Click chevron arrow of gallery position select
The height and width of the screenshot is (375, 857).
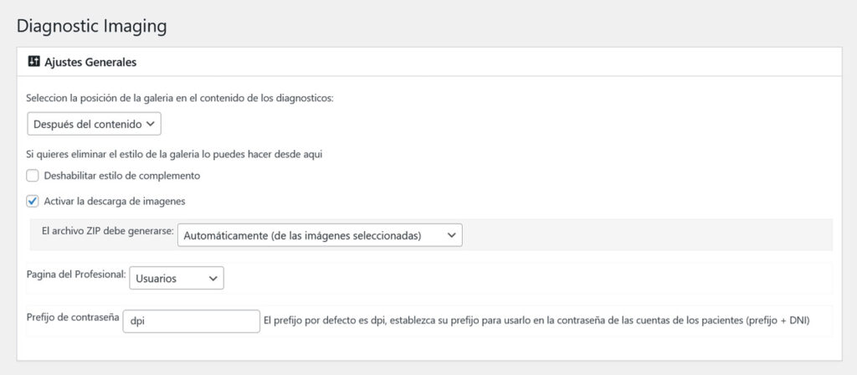[151, 124]
